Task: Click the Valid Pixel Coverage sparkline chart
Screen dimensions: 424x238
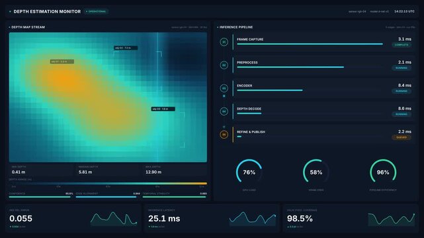Action: (392, 219)
